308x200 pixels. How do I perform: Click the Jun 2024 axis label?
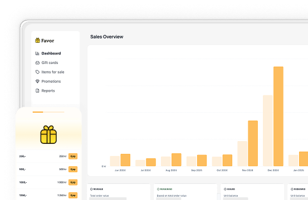(x=120, y=170)
